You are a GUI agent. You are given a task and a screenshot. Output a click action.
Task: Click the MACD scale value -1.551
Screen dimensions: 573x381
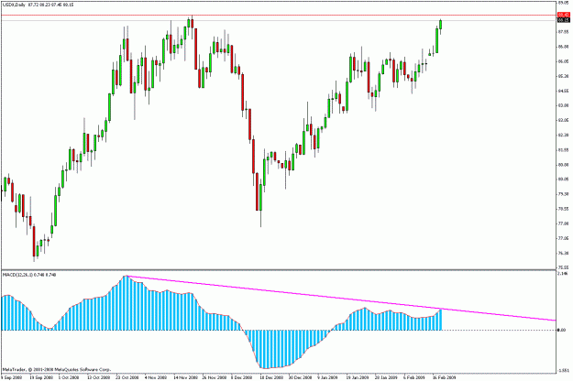563,370
